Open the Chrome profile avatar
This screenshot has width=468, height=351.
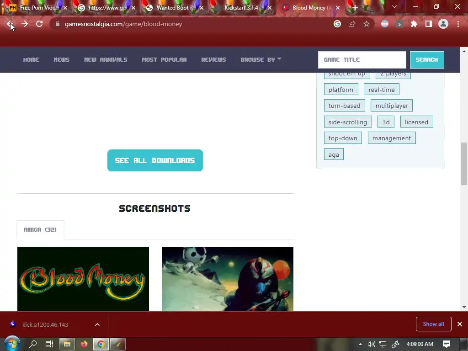[x=443, y=24]
